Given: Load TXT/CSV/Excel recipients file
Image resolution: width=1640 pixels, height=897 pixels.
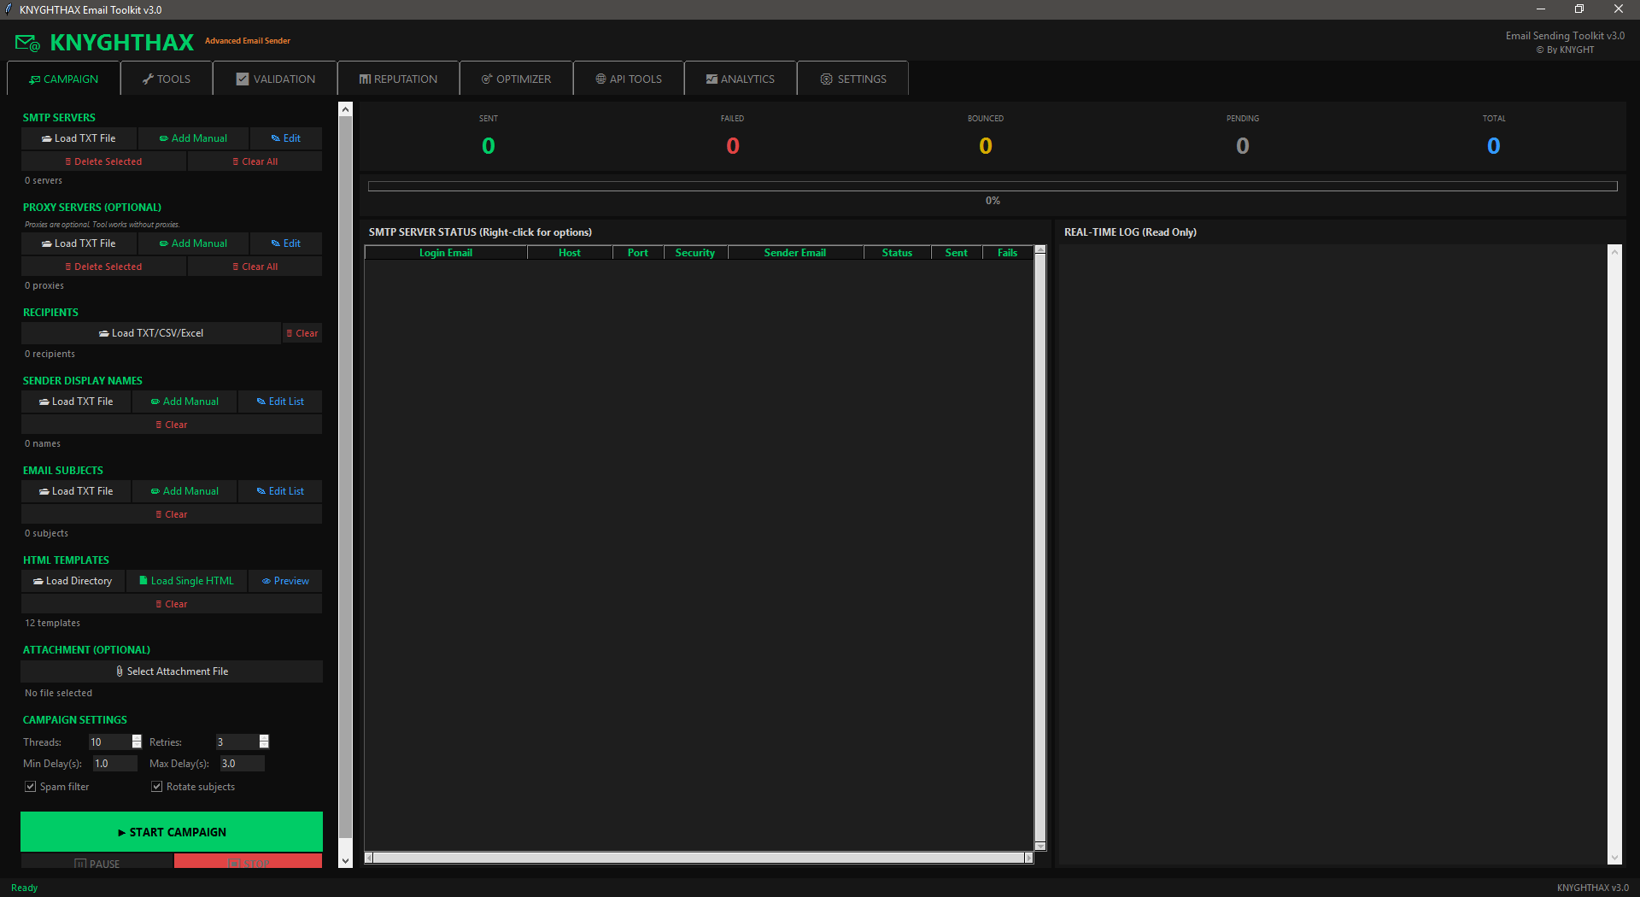Looking at the screenshot, I should point(151,333).
